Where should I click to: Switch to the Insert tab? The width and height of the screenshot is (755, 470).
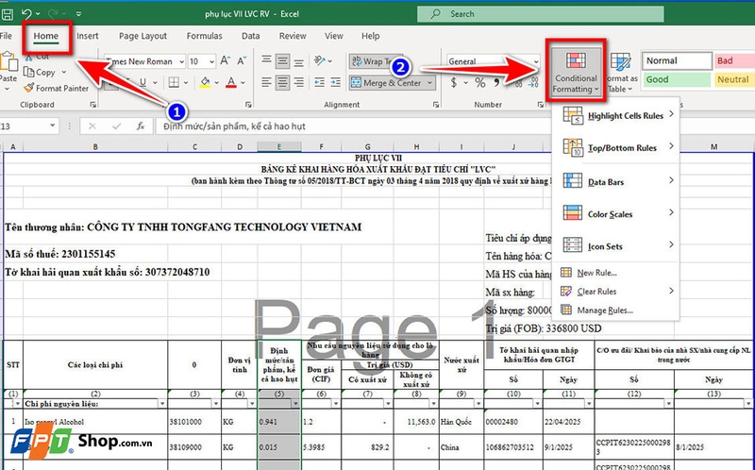click(87, 36)
